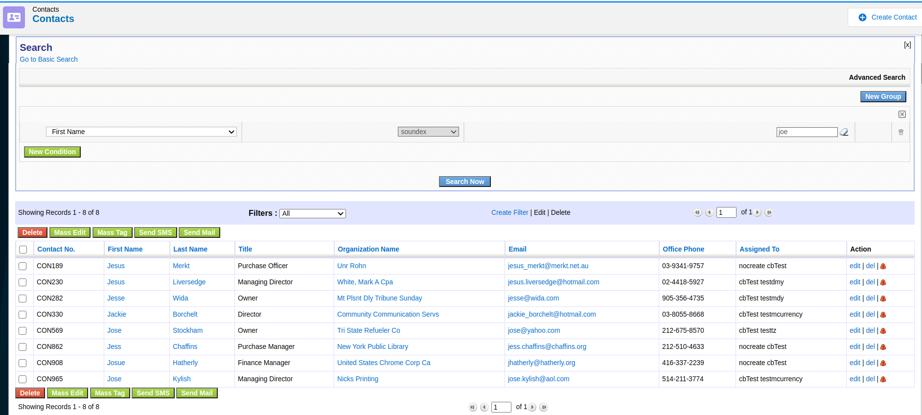Select the checkbox for CON569
Screen dimensions: 922x415
[23, 331]
